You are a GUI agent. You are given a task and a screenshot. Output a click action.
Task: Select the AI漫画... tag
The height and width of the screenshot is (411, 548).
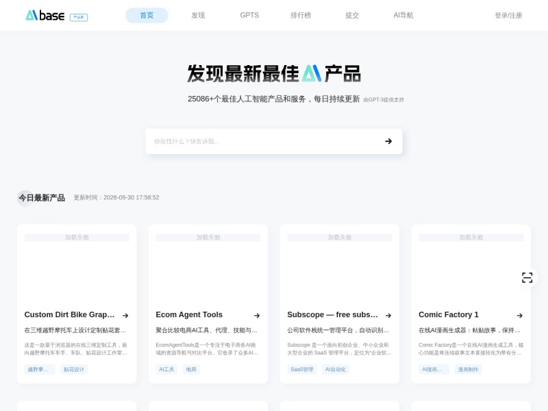pyautogui.click(x=434, y=369)
